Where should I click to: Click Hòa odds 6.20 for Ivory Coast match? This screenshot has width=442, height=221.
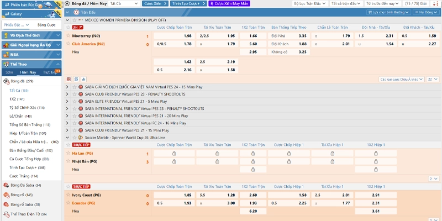click(x=253, y=211)
